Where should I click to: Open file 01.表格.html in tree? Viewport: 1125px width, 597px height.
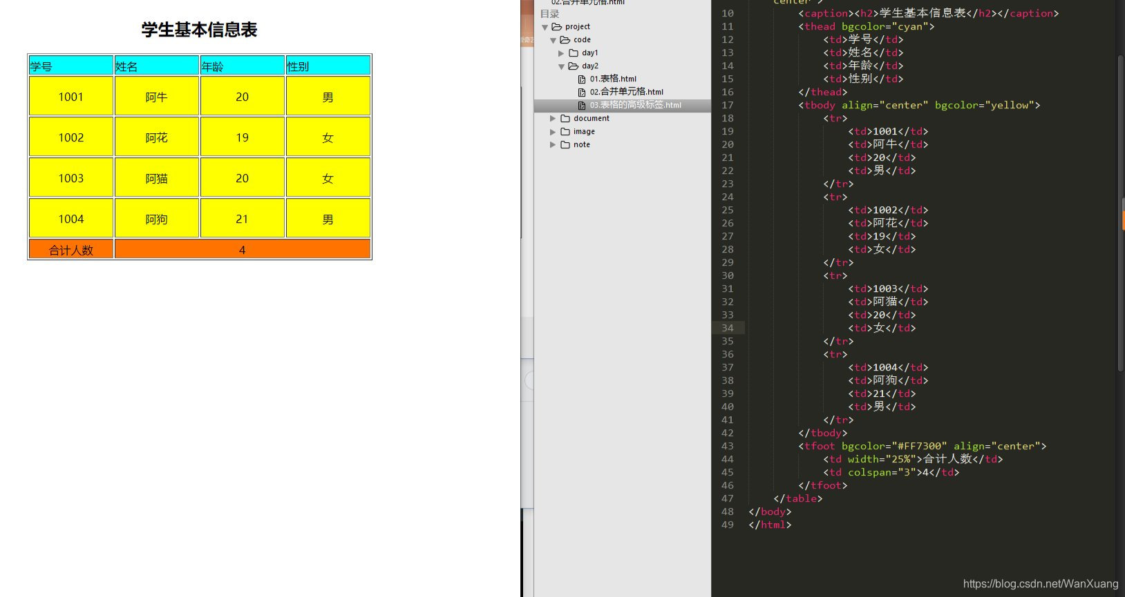pos(613,79)
